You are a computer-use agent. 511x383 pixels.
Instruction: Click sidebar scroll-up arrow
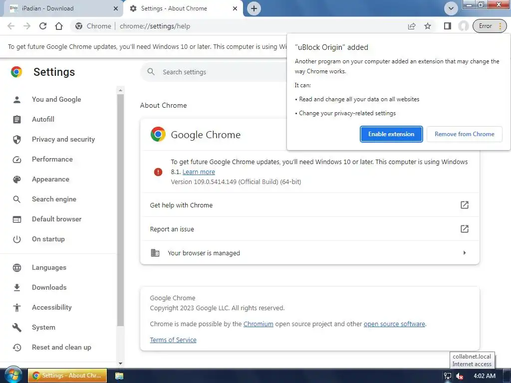(x=120, y=90)
